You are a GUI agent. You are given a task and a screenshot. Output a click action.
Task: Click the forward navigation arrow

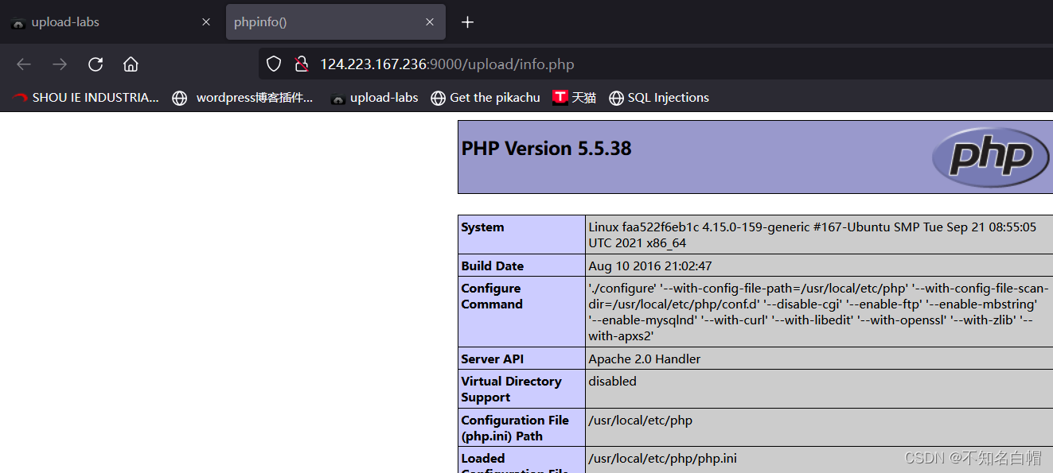[x=59, y=64]
